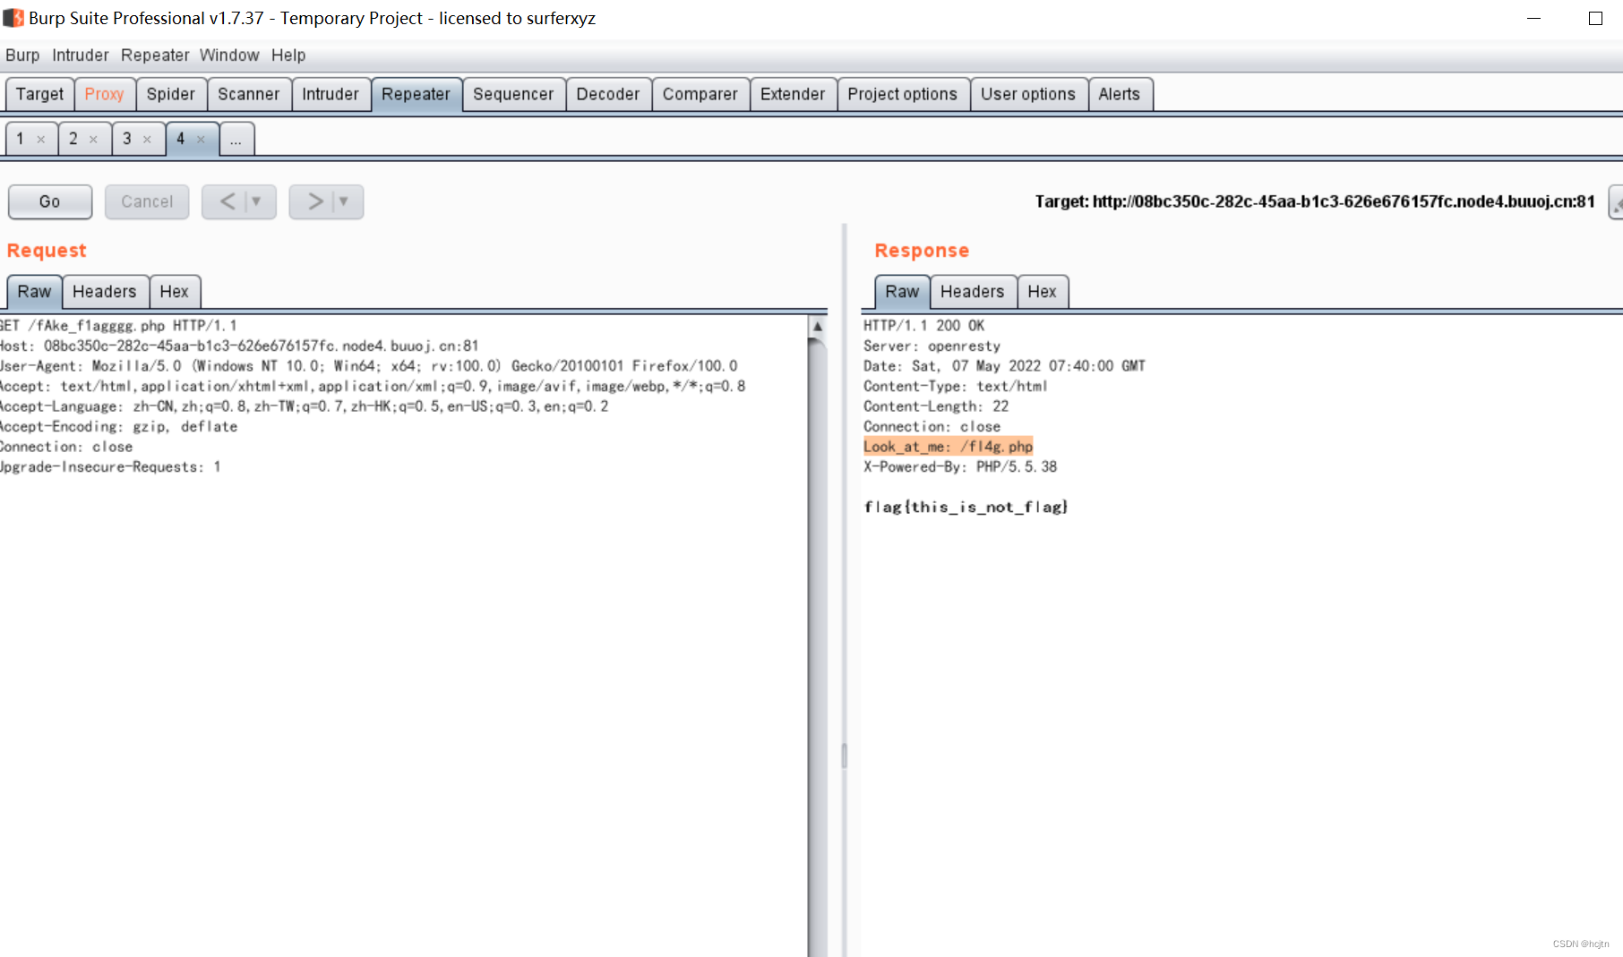Switch to the Comparer tab
The height and width of the screenshot is (957, 1623).
pos(700,94)
